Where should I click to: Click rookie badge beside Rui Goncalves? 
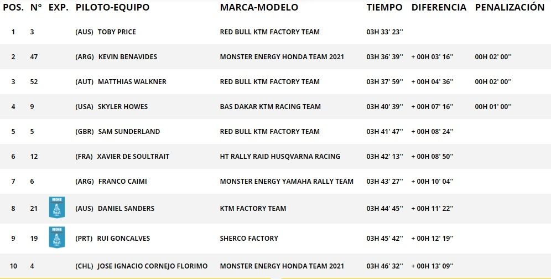tap(56, 237)
